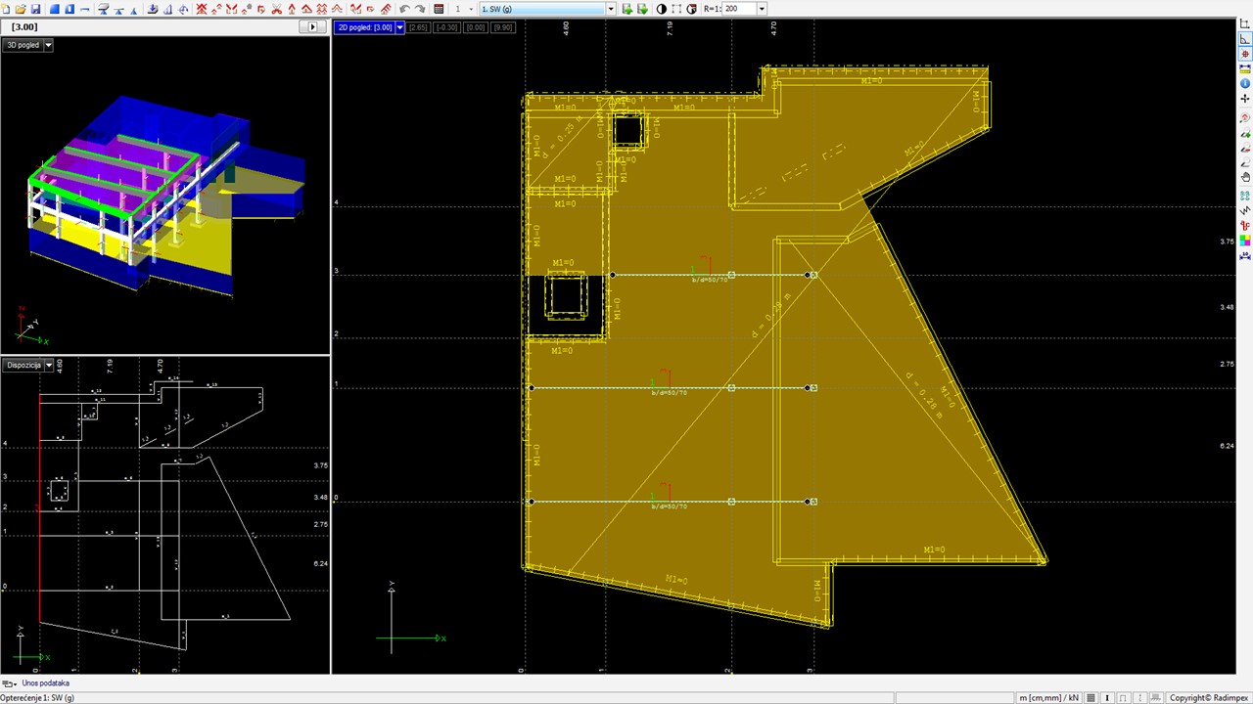Click the play arrow button beside [3.00]
This screenshot has width=1253, height=704.
pyautogui.click(x=313, y=27)
